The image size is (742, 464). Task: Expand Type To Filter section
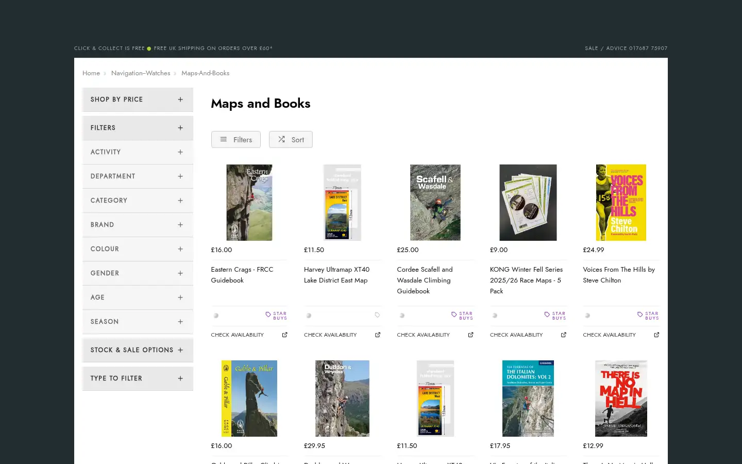[x=138, y=378]
